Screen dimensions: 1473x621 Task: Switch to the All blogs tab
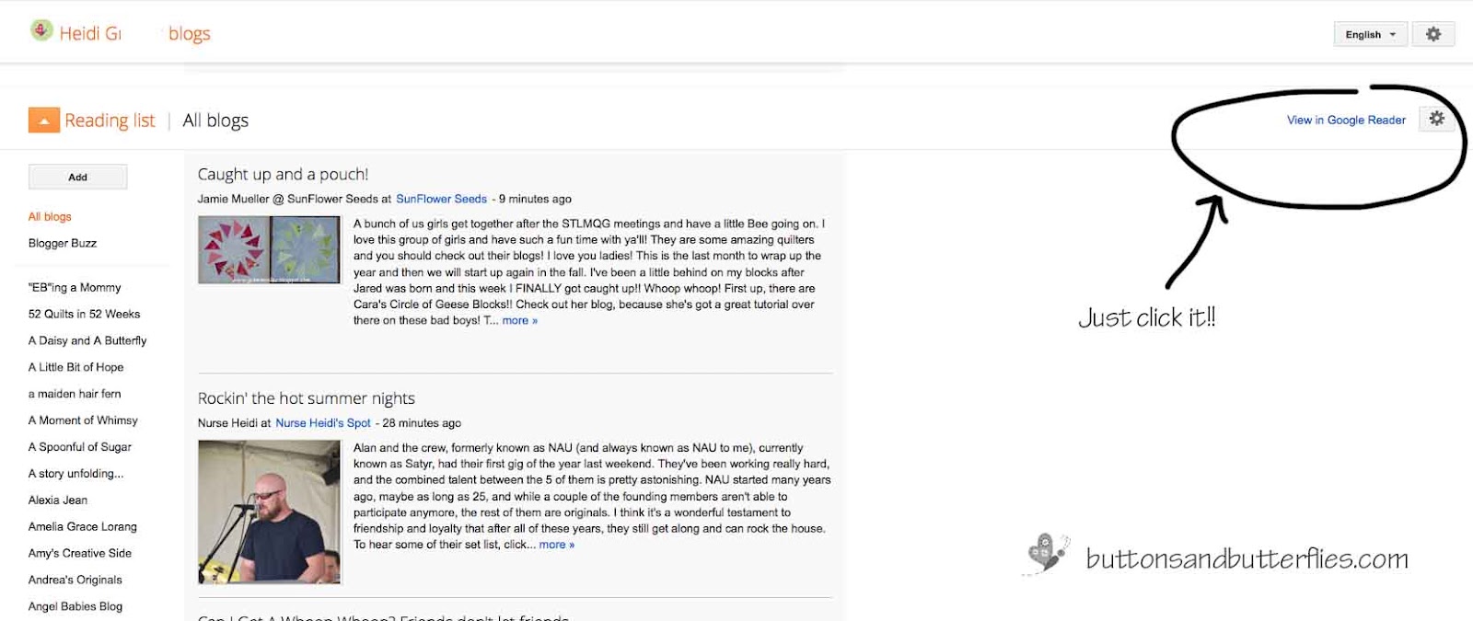215,120
